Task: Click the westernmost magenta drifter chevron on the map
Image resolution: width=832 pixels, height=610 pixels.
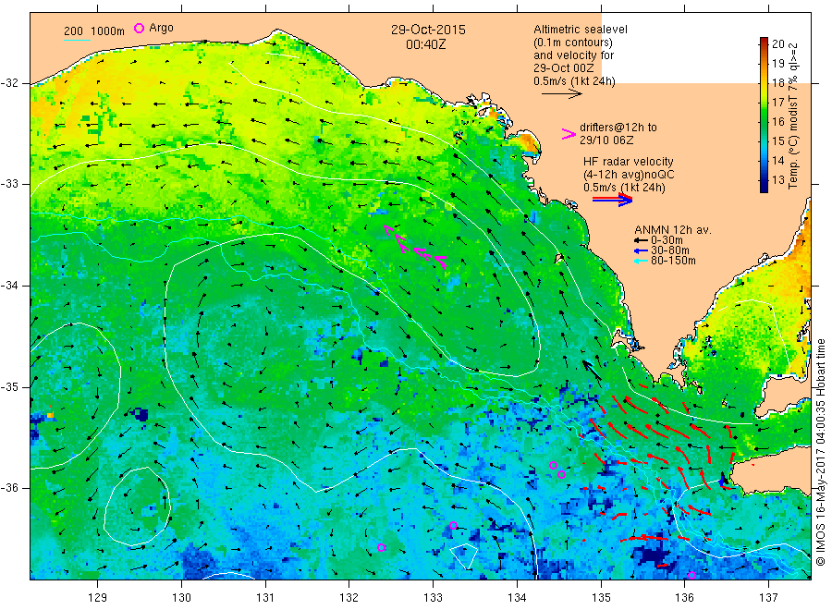Action: click(x=389, y=230)
